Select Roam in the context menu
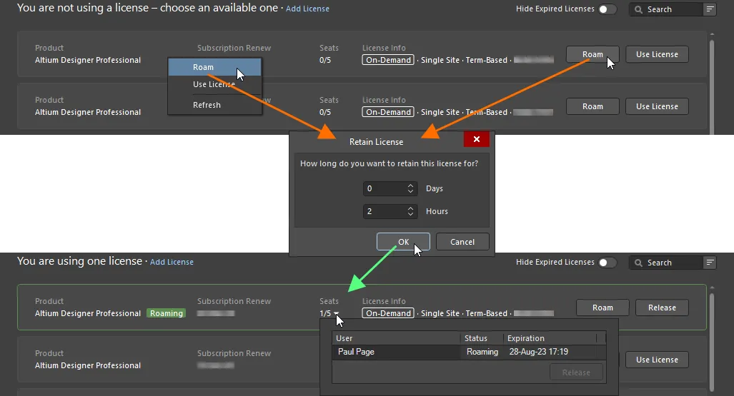This screenshot has height=396, width=734. [214, 67]
